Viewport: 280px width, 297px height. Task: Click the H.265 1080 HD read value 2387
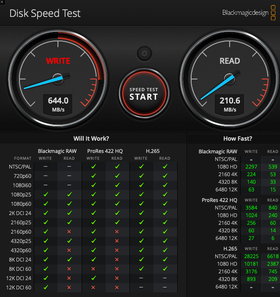[x=273, y=264]
